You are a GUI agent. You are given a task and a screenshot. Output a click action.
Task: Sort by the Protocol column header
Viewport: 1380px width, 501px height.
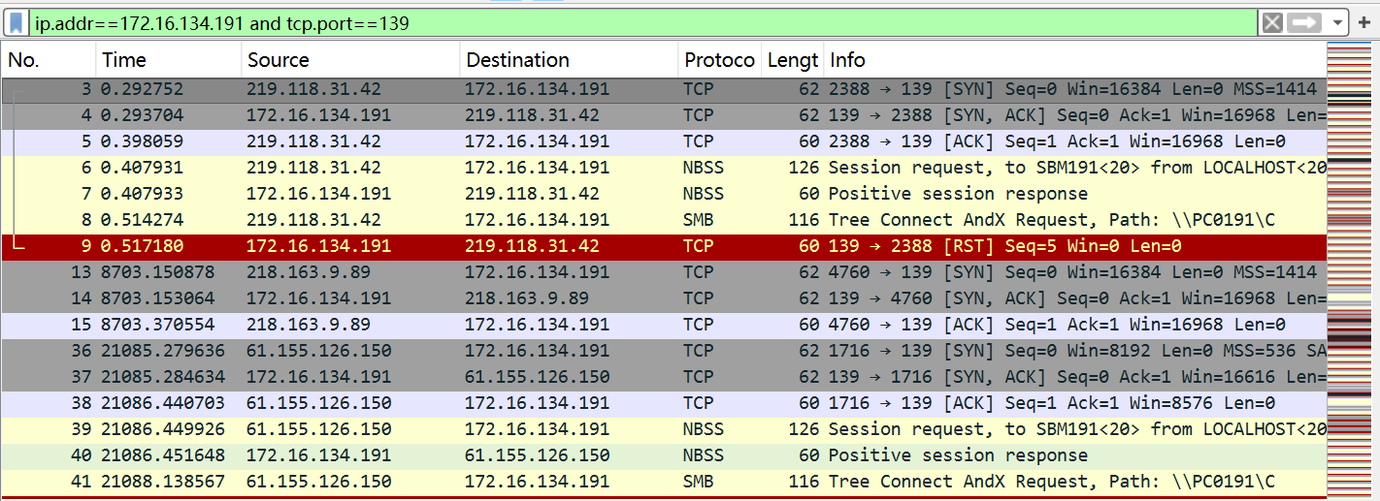719,60
